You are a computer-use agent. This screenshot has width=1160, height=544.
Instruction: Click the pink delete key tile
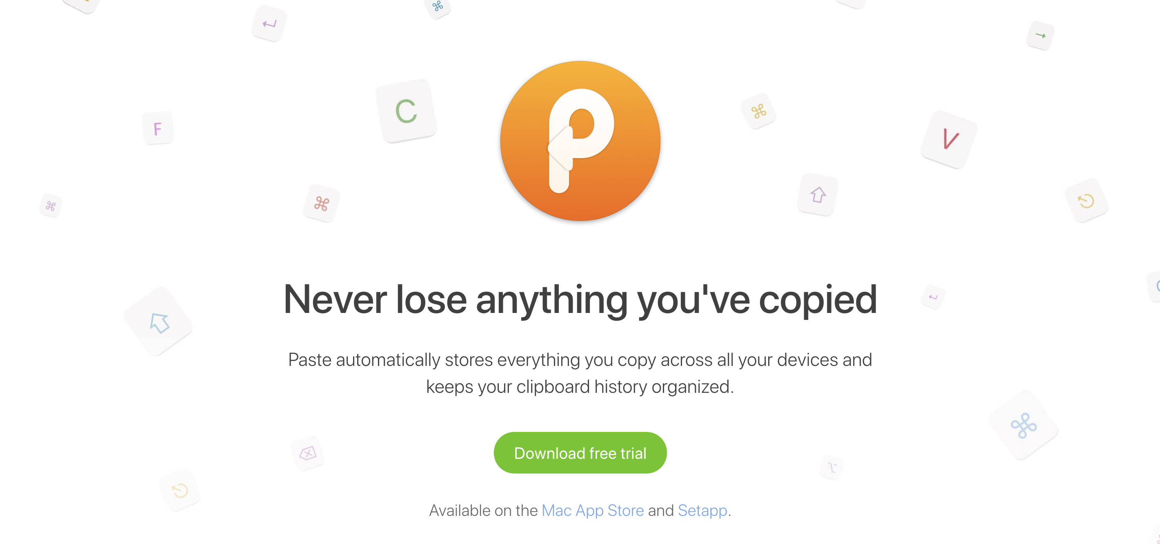tap(308, 453)
